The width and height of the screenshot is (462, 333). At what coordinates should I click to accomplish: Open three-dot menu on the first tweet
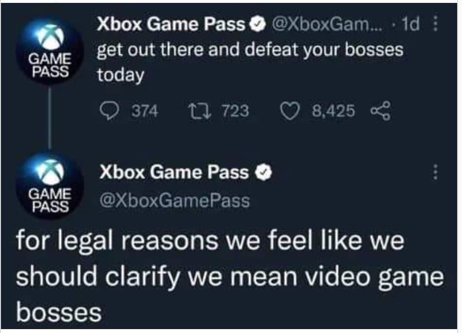(x=435, y=24)
